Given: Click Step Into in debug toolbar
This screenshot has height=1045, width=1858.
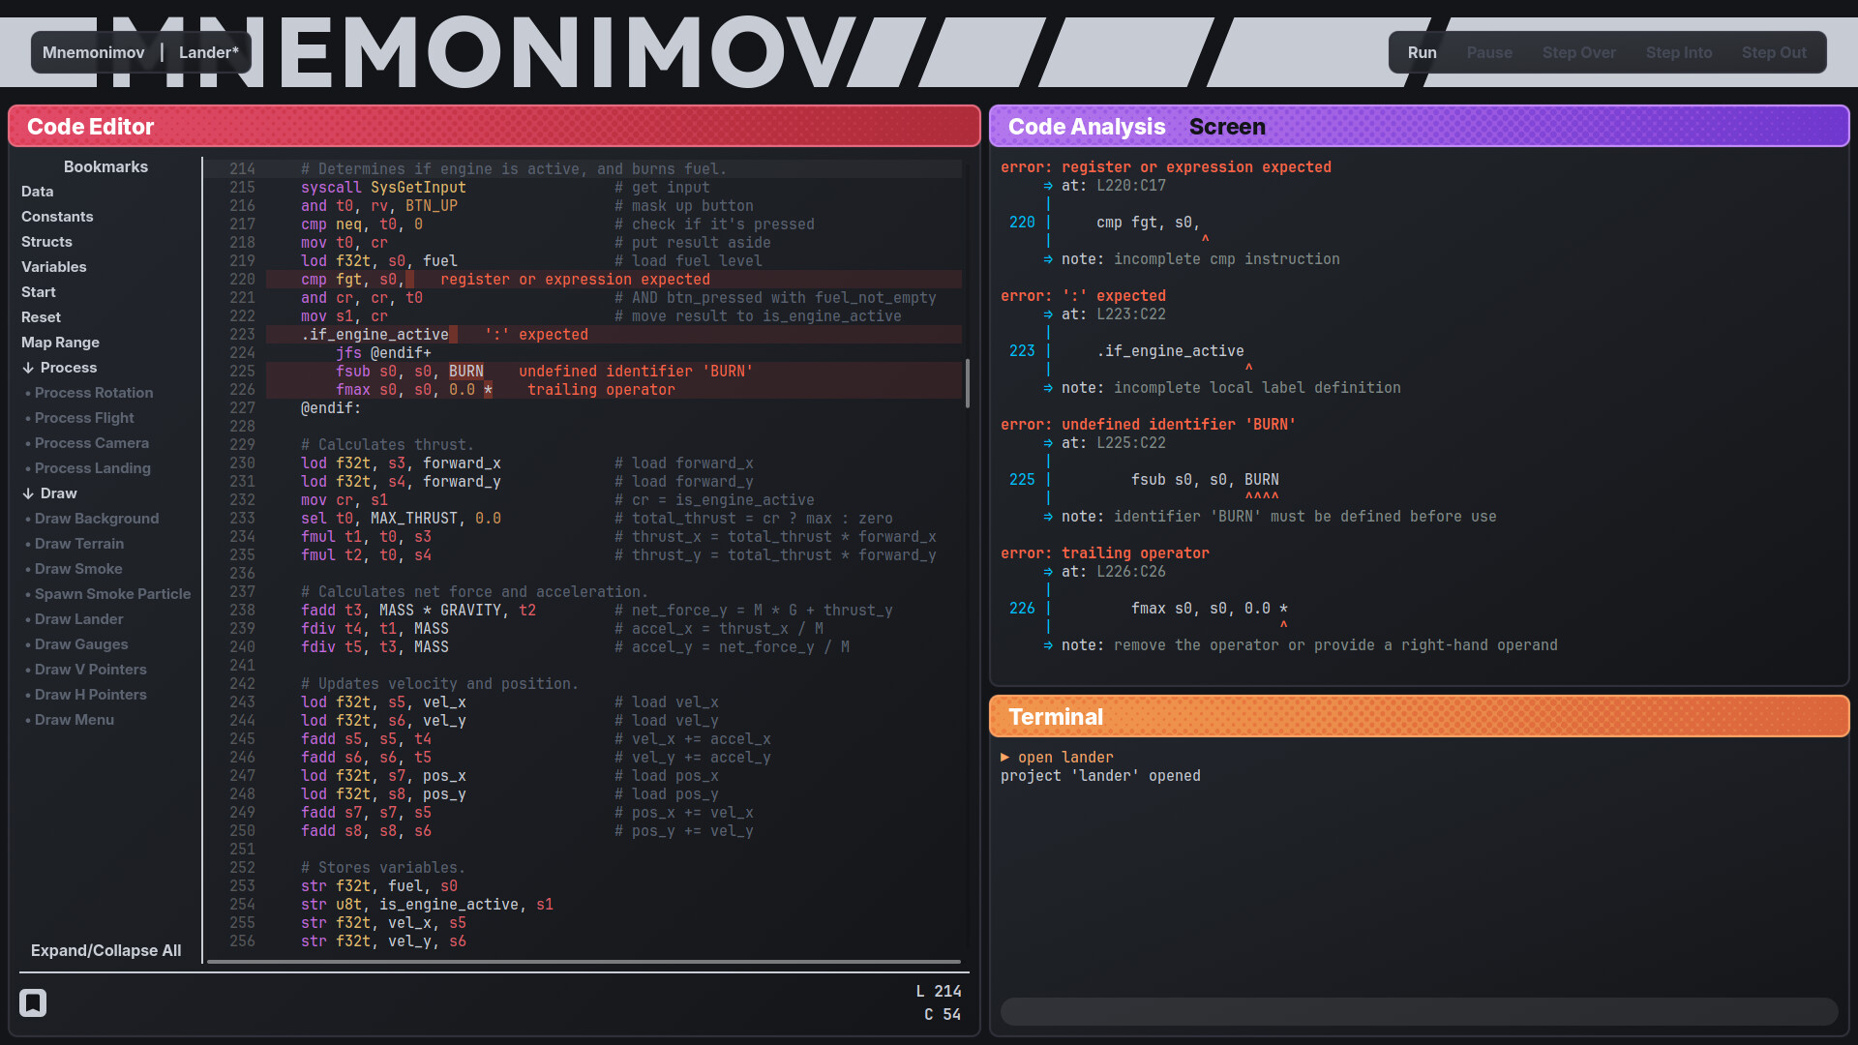Looking at the screenshot, I should [1678, 52].
